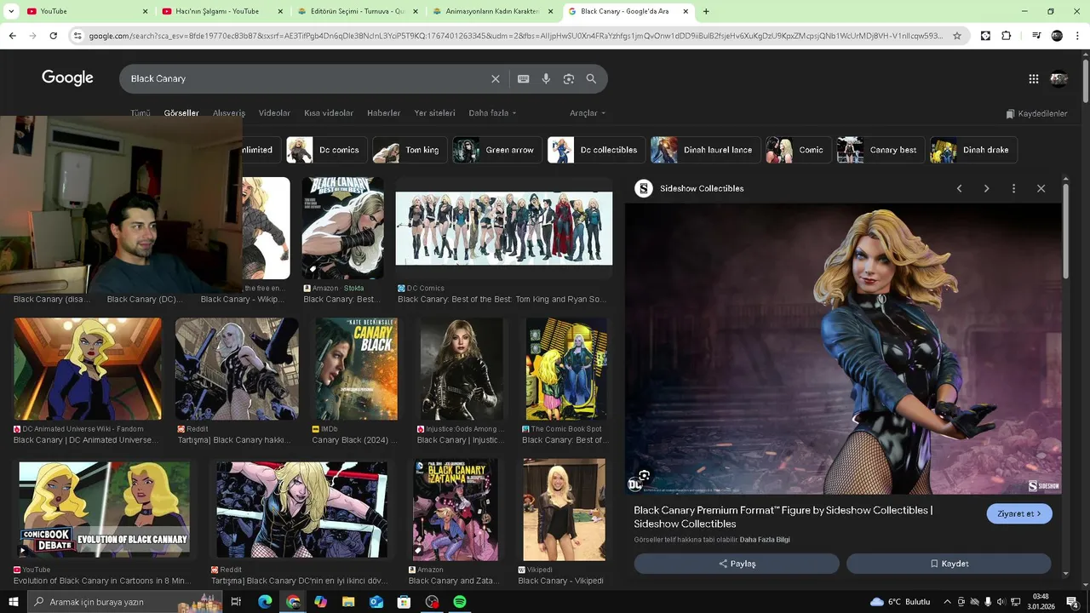Open the Evolution of Black Canary YouTube thumbnail
The width and height of the screenshot is (1090, 613).
click(x=105, y=509)
